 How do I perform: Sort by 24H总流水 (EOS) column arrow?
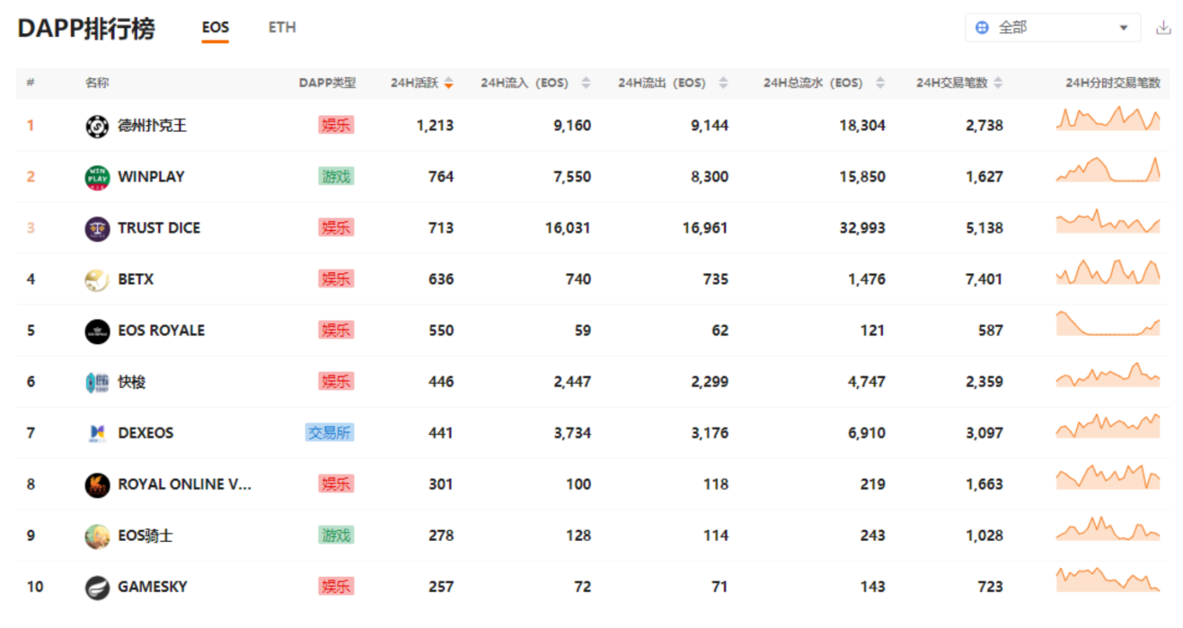pyautogui.click(x=880, y=83)
